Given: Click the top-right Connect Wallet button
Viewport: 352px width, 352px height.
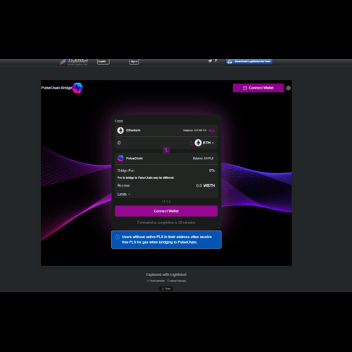Looking at the screenshot, I should 258,88.
